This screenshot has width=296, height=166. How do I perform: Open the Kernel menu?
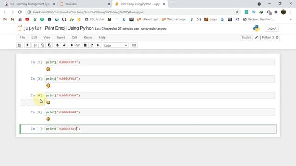[x=88, y=37]
